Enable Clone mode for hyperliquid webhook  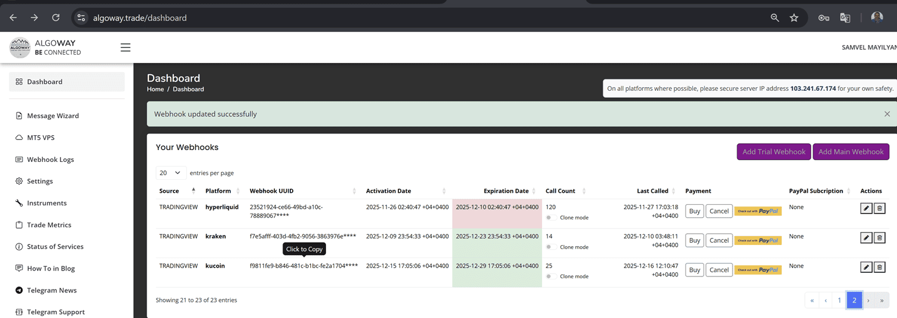click(550, 218)
